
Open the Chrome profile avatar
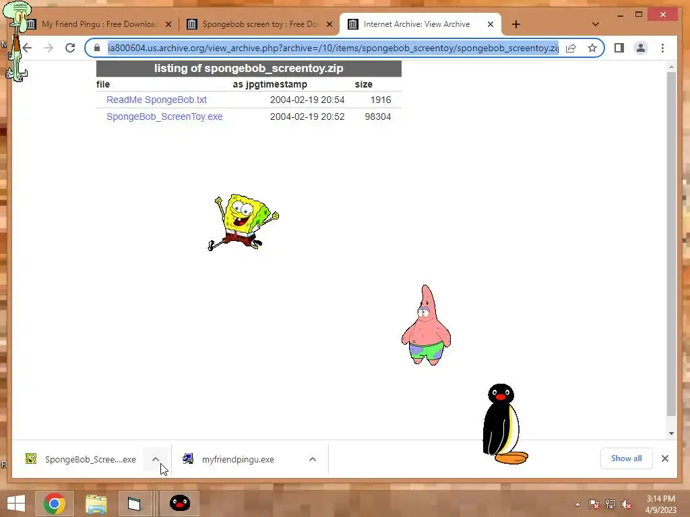click(641, 48)
